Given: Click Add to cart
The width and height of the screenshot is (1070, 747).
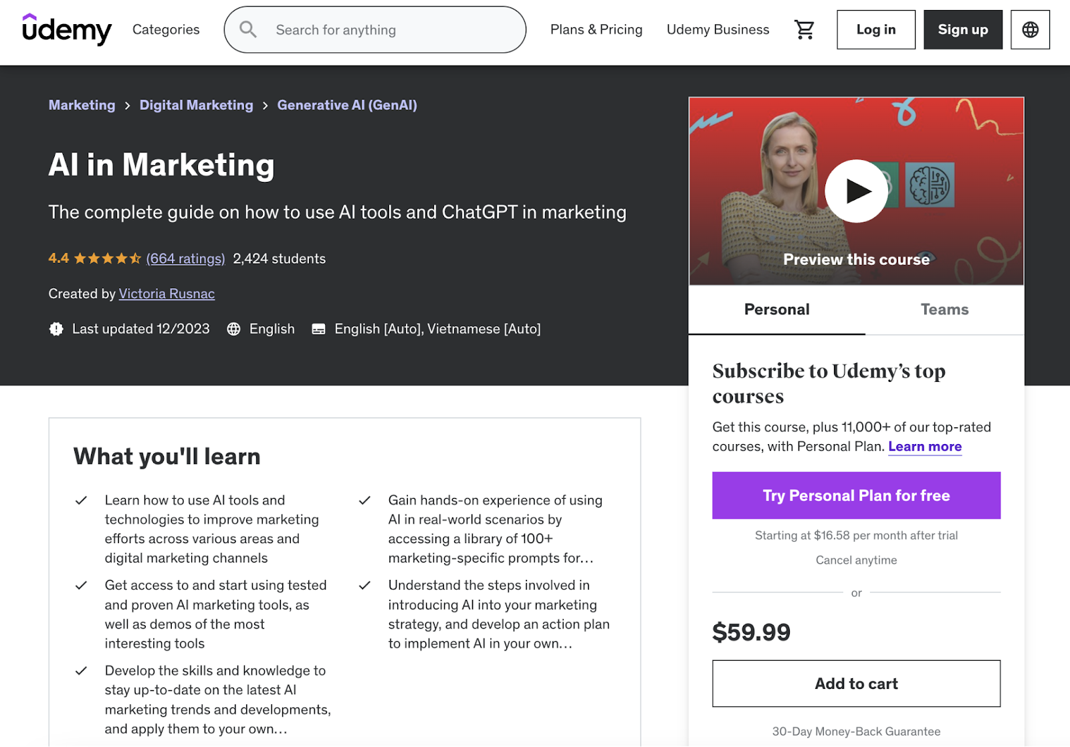Looking at the screenshot, I should coord(856,683).
